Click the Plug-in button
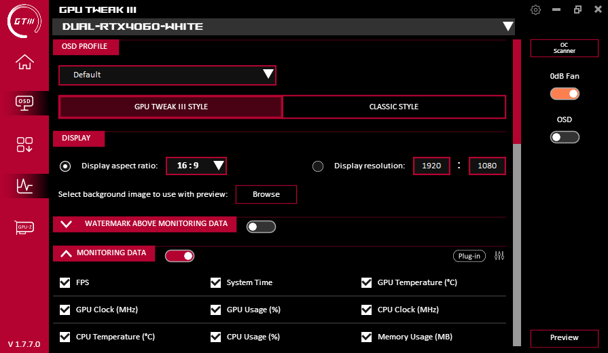Screen dimensions: 608x353 tap(469, 256)
